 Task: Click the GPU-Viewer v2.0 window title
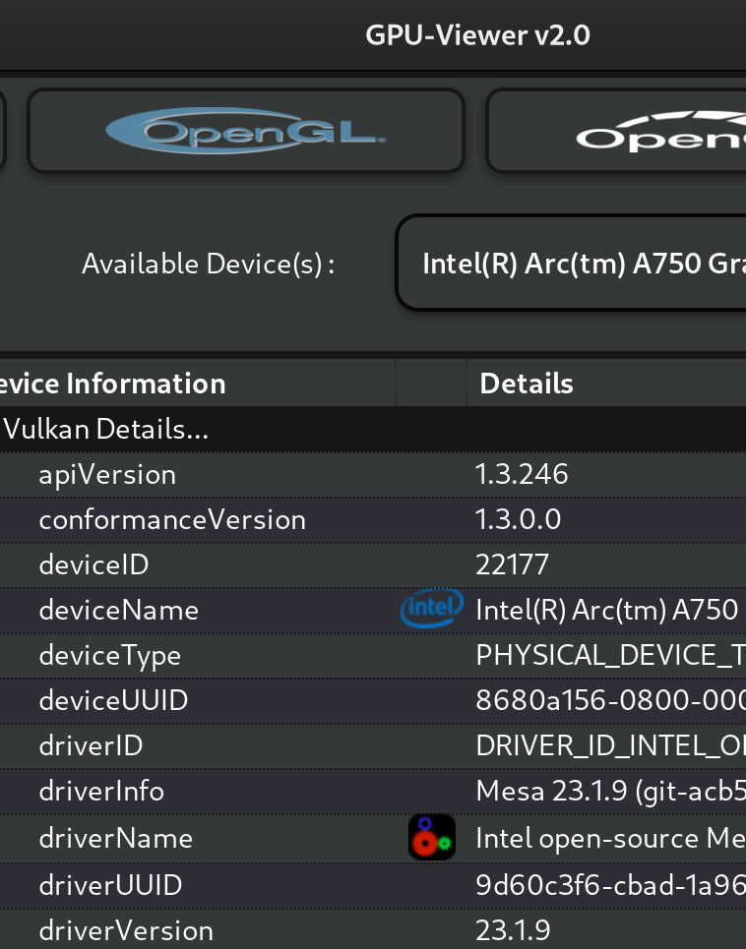click(477, 35)
